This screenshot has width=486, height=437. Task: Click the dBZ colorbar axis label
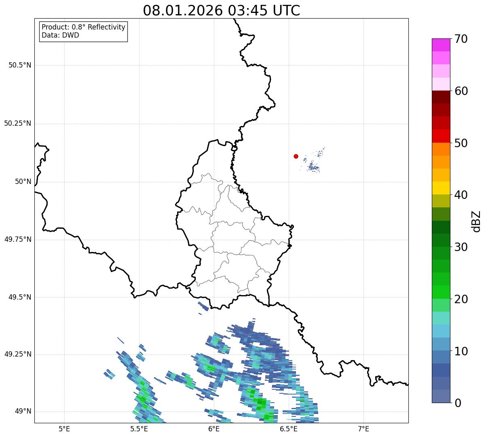pyautogui.click(x=476, y=221)
